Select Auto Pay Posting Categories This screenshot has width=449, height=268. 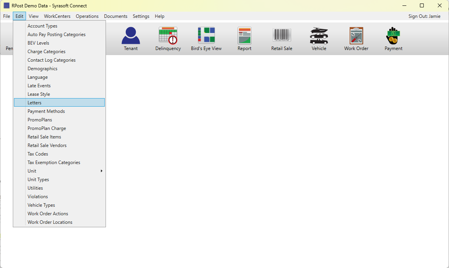click(x=59, y=35)
